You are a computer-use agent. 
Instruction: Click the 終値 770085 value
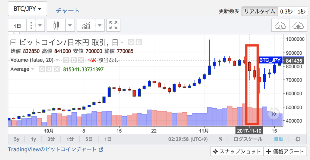tap(126, 51)
